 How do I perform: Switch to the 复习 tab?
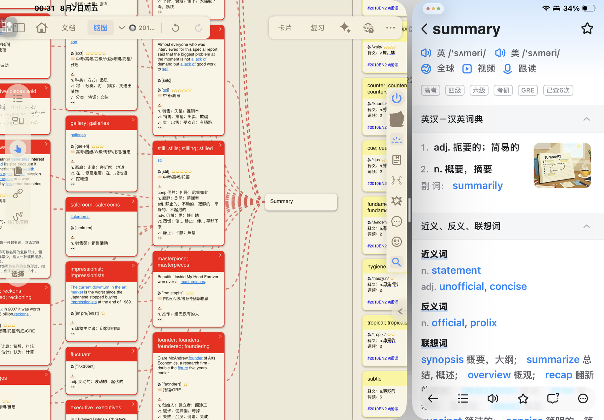pos(317,28)
